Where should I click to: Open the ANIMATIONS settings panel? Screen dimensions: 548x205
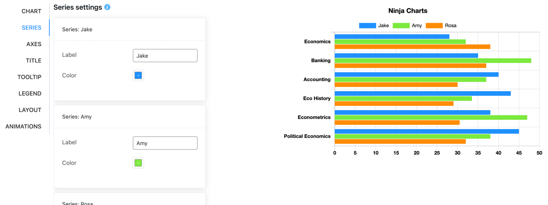(x=23, y=126)
